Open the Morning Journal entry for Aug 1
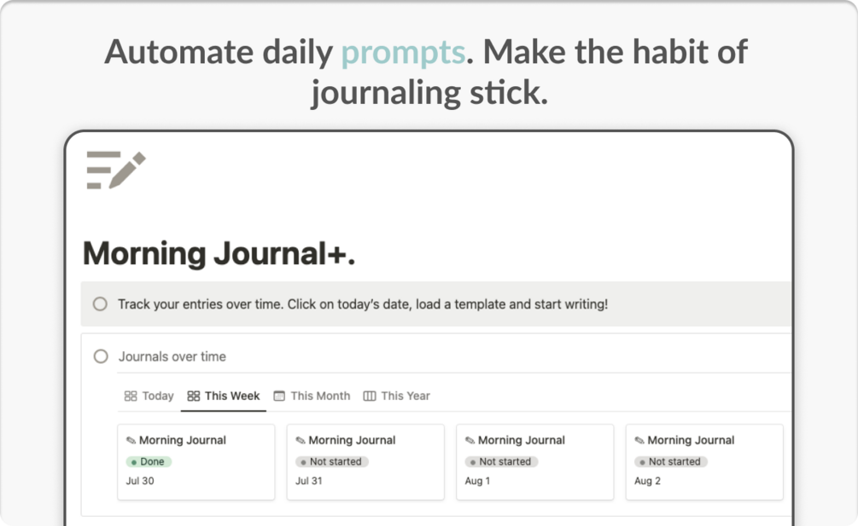This screenshot has height=526, width=858. pos(534,461)
